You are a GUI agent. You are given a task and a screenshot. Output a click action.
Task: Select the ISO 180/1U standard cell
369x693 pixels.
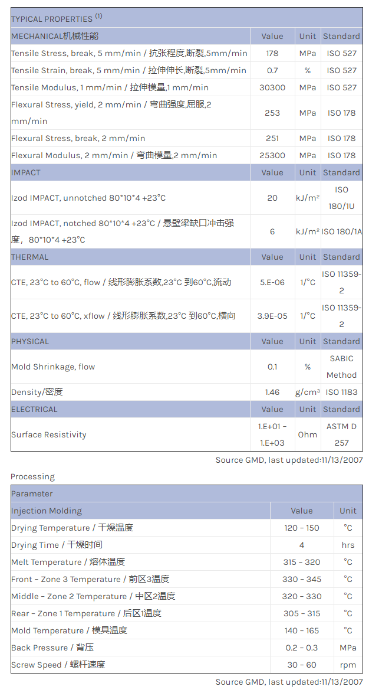[341, 198]
